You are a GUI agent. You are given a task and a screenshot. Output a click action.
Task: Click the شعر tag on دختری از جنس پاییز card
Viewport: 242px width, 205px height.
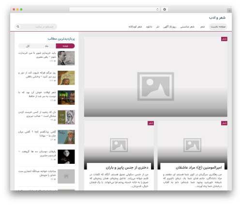tap(151, 123)
